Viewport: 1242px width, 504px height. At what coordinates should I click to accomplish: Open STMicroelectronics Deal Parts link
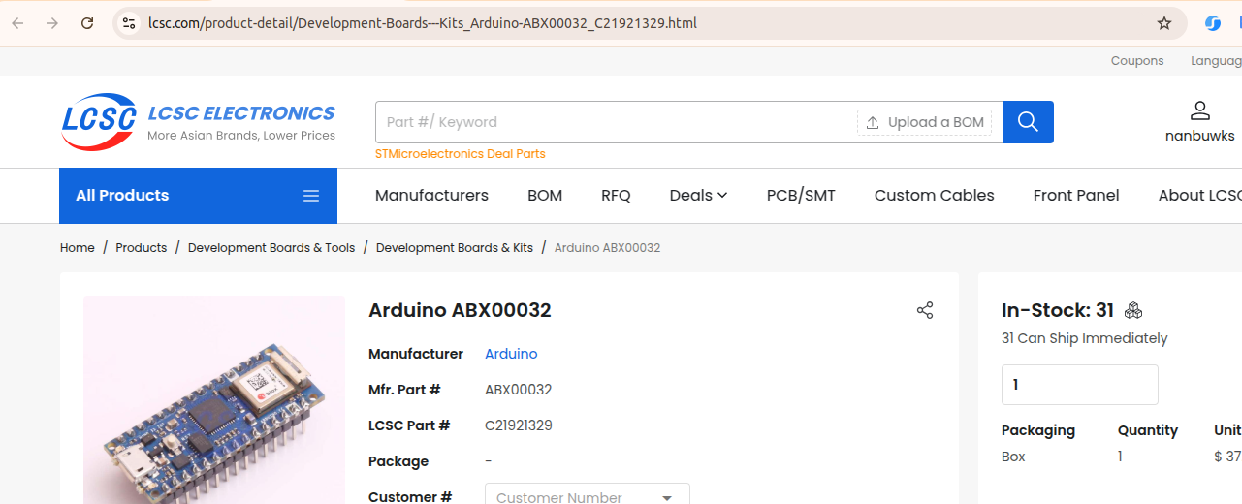pyautogui.click(x=461, y=154)
